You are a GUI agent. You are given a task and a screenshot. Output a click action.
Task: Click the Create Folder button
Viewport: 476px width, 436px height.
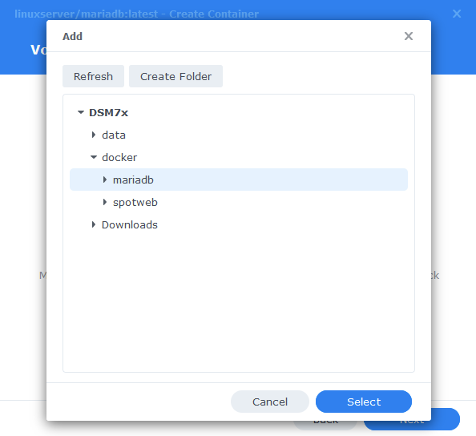[175, 76]
